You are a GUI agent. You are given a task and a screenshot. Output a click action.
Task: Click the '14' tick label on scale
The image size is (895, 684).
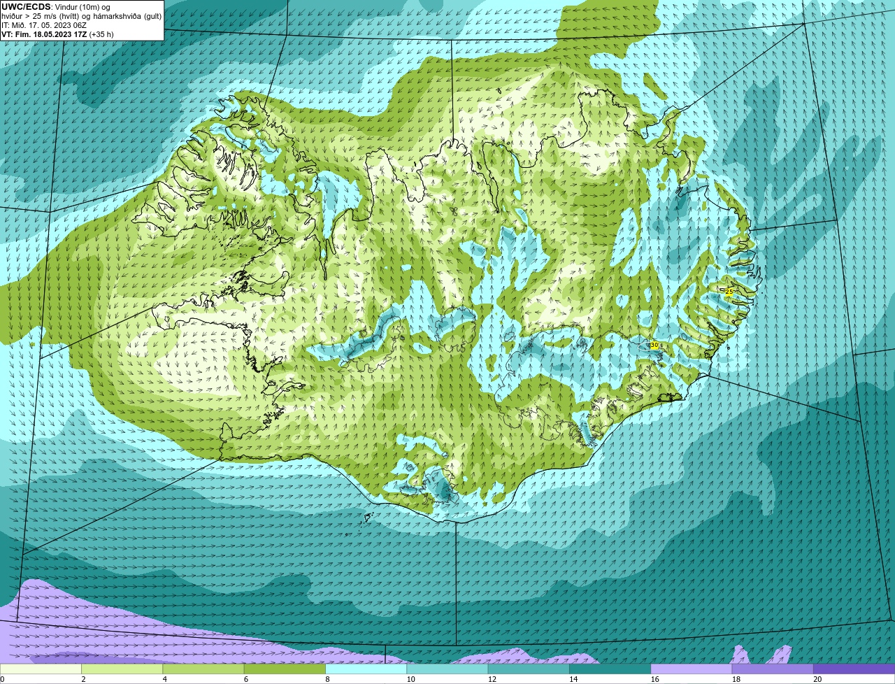572,679
